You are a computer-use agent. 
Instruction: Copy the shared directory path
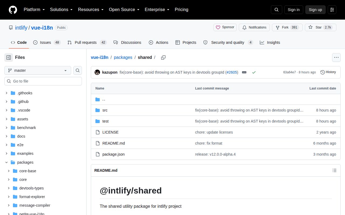coord(163,58)
